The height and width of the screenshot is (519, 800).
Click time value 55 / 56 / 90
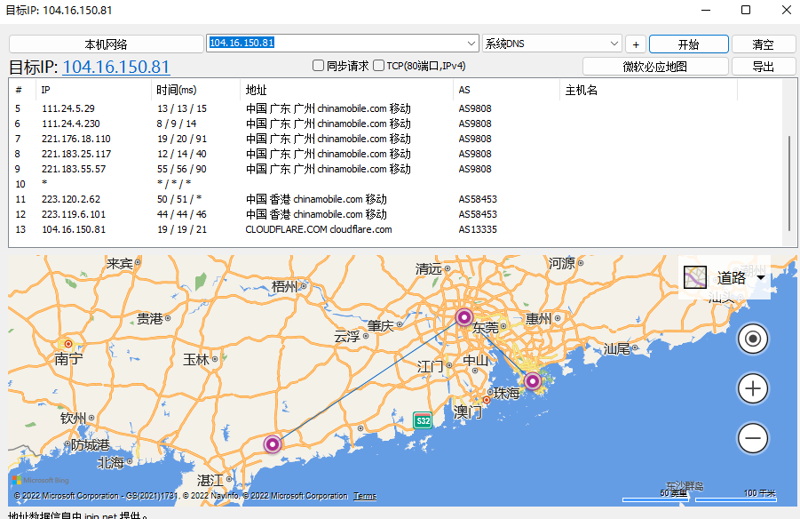[x=182, y=169]
